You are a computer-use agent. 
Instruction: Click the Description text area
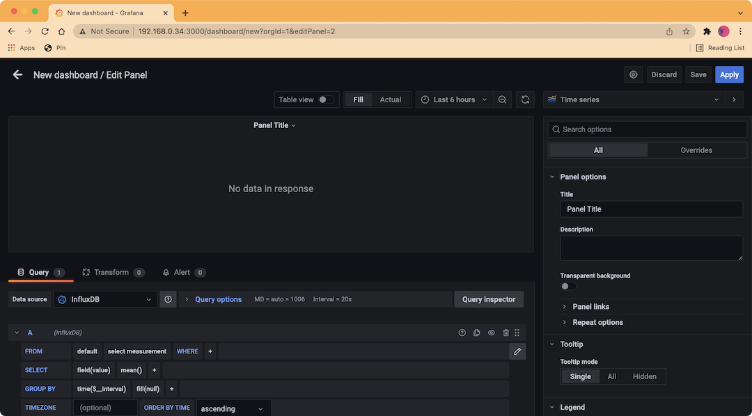click(x=651, y=248)
